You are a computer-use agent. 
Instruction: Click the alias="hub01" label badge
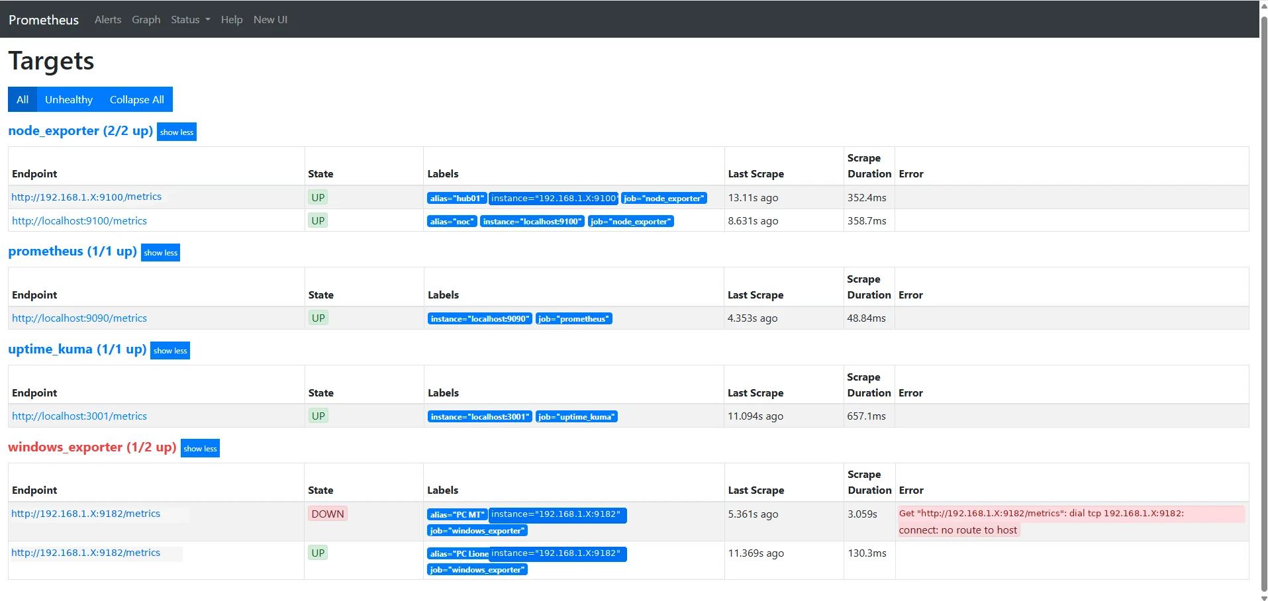pyautogui.click(x=457, y=198)
